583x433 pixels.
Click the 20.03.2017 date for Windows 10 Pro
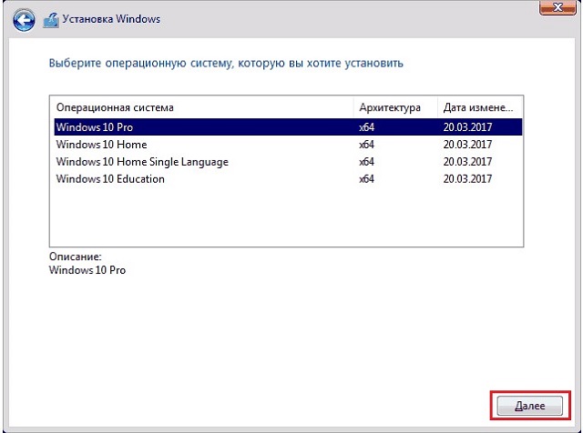(467, 127)
